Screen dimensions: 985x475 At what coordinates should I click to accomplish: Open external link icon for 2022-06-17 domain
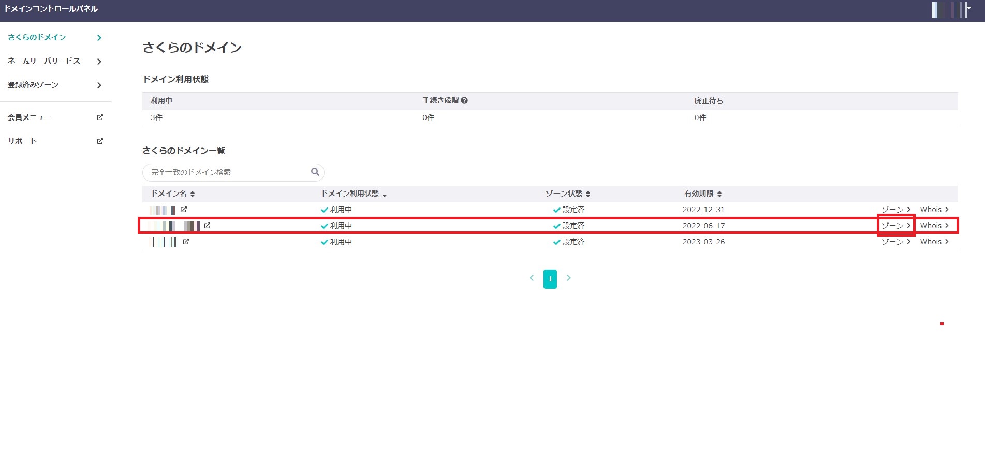(x=207, y=226)
